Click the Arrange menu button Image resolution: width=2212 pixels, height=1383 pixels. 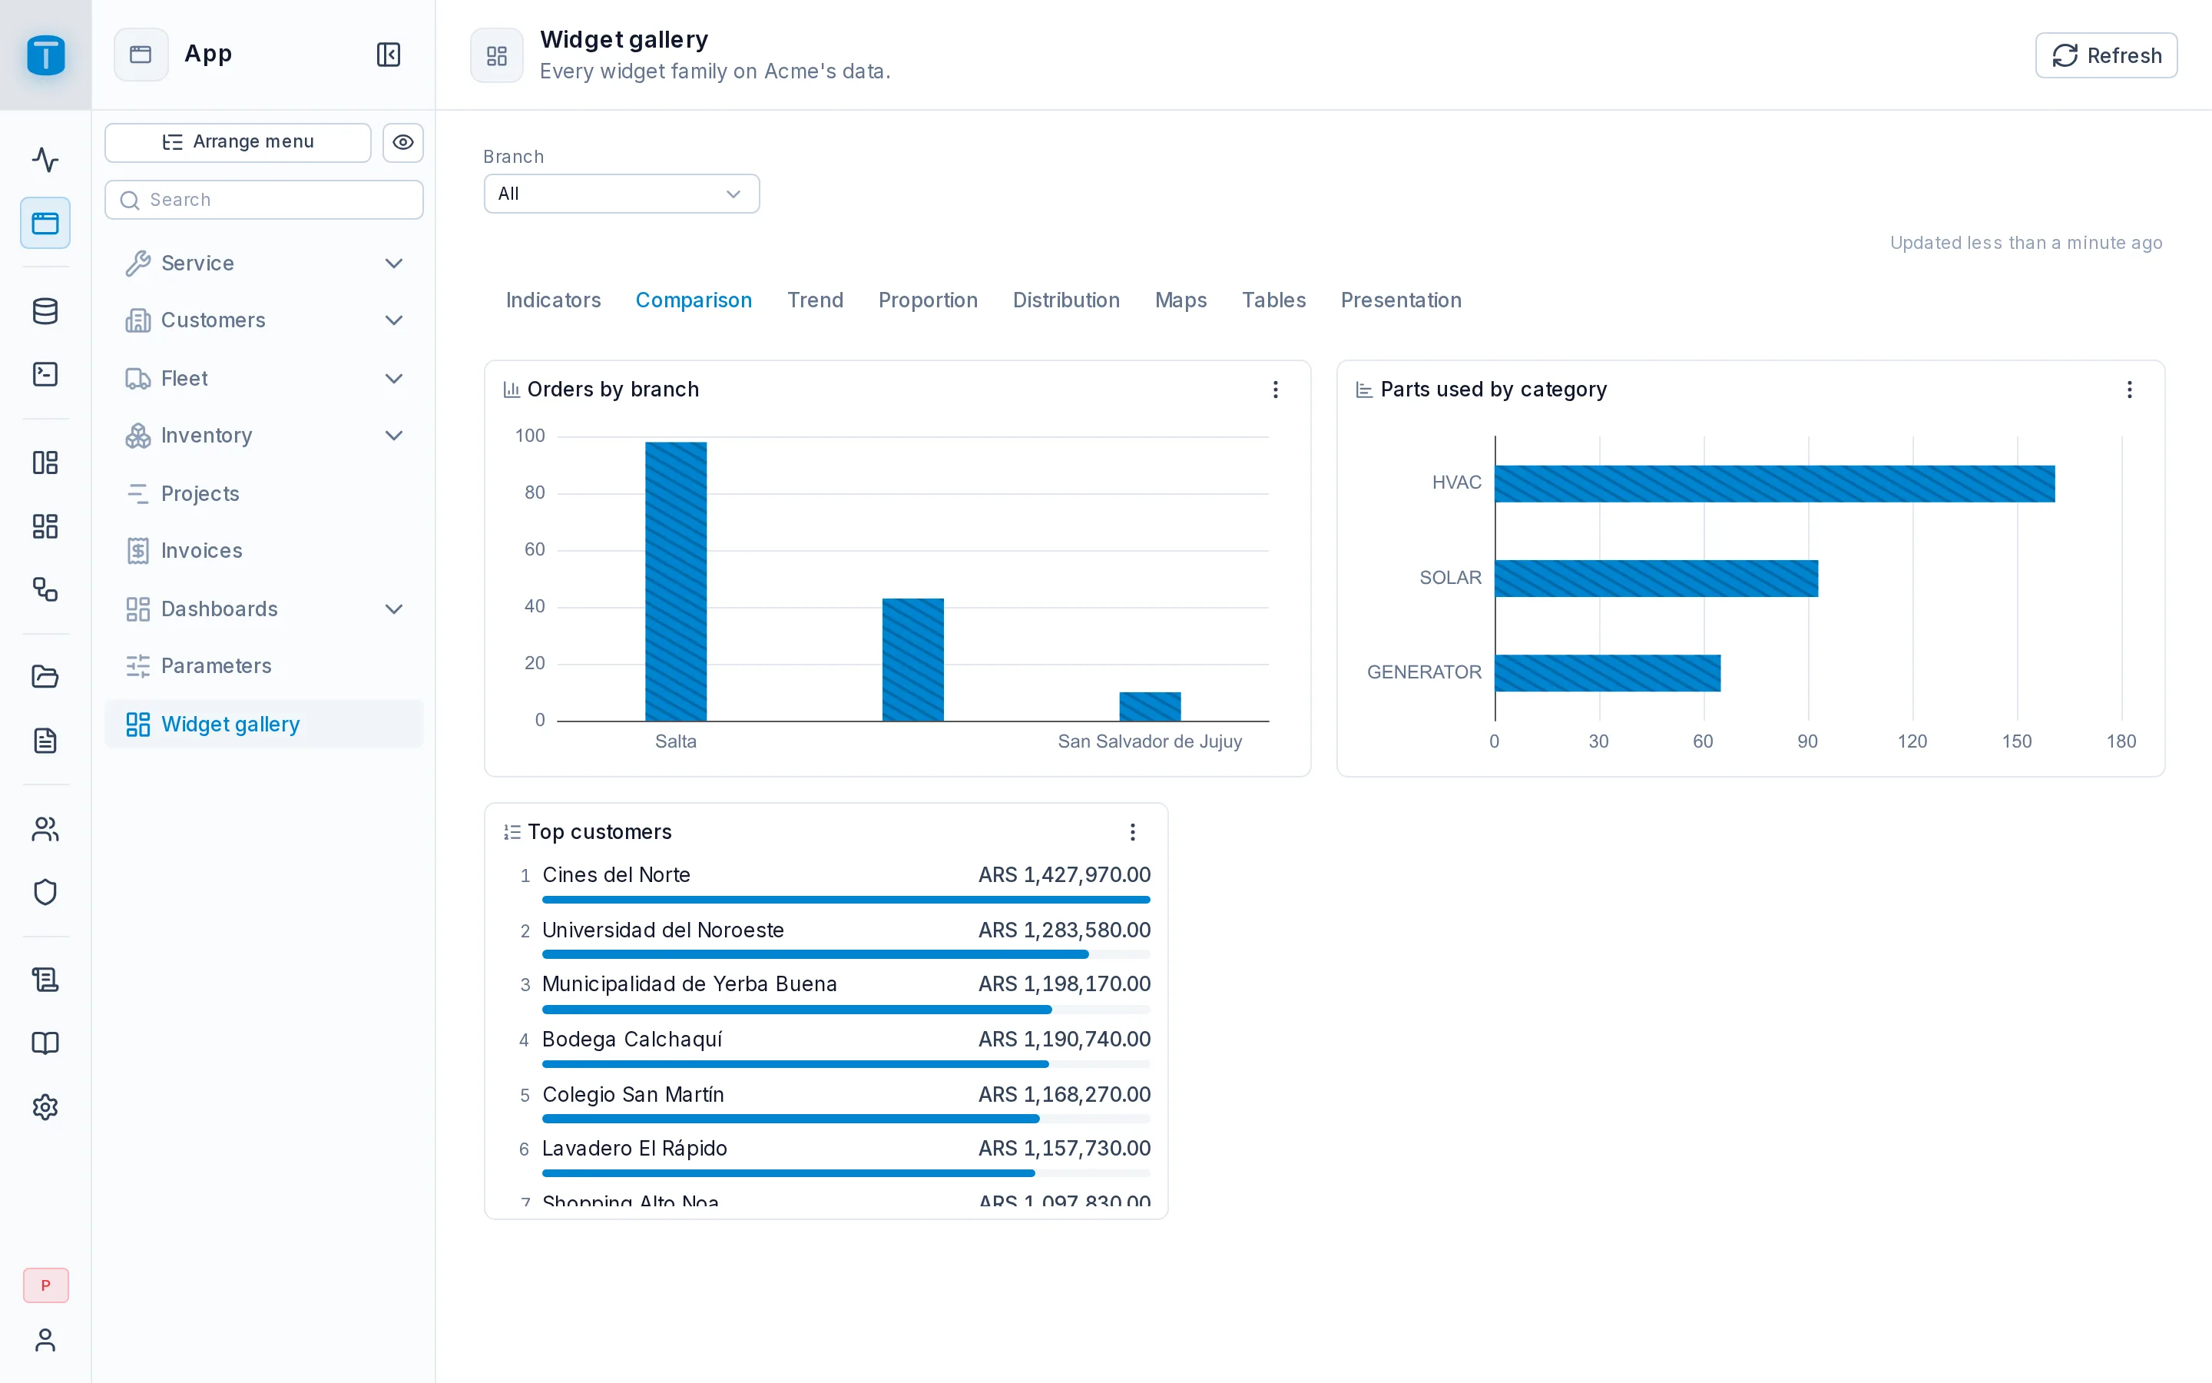[x=237, y=142]
